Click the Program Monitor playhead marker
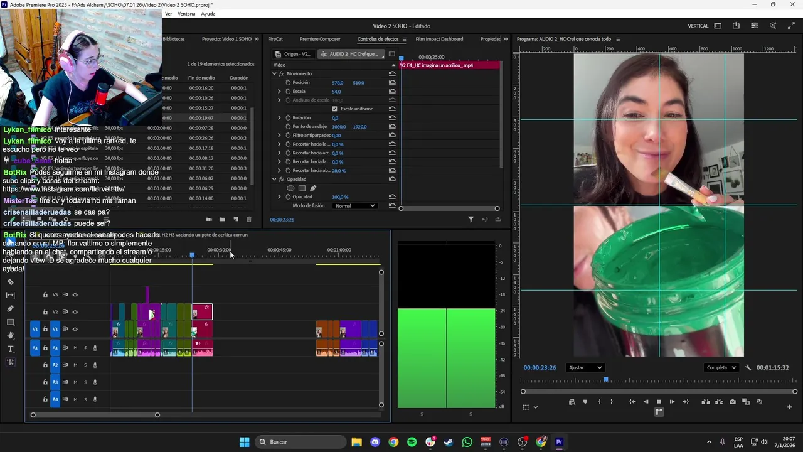803x452 pixels. point(605,380)
